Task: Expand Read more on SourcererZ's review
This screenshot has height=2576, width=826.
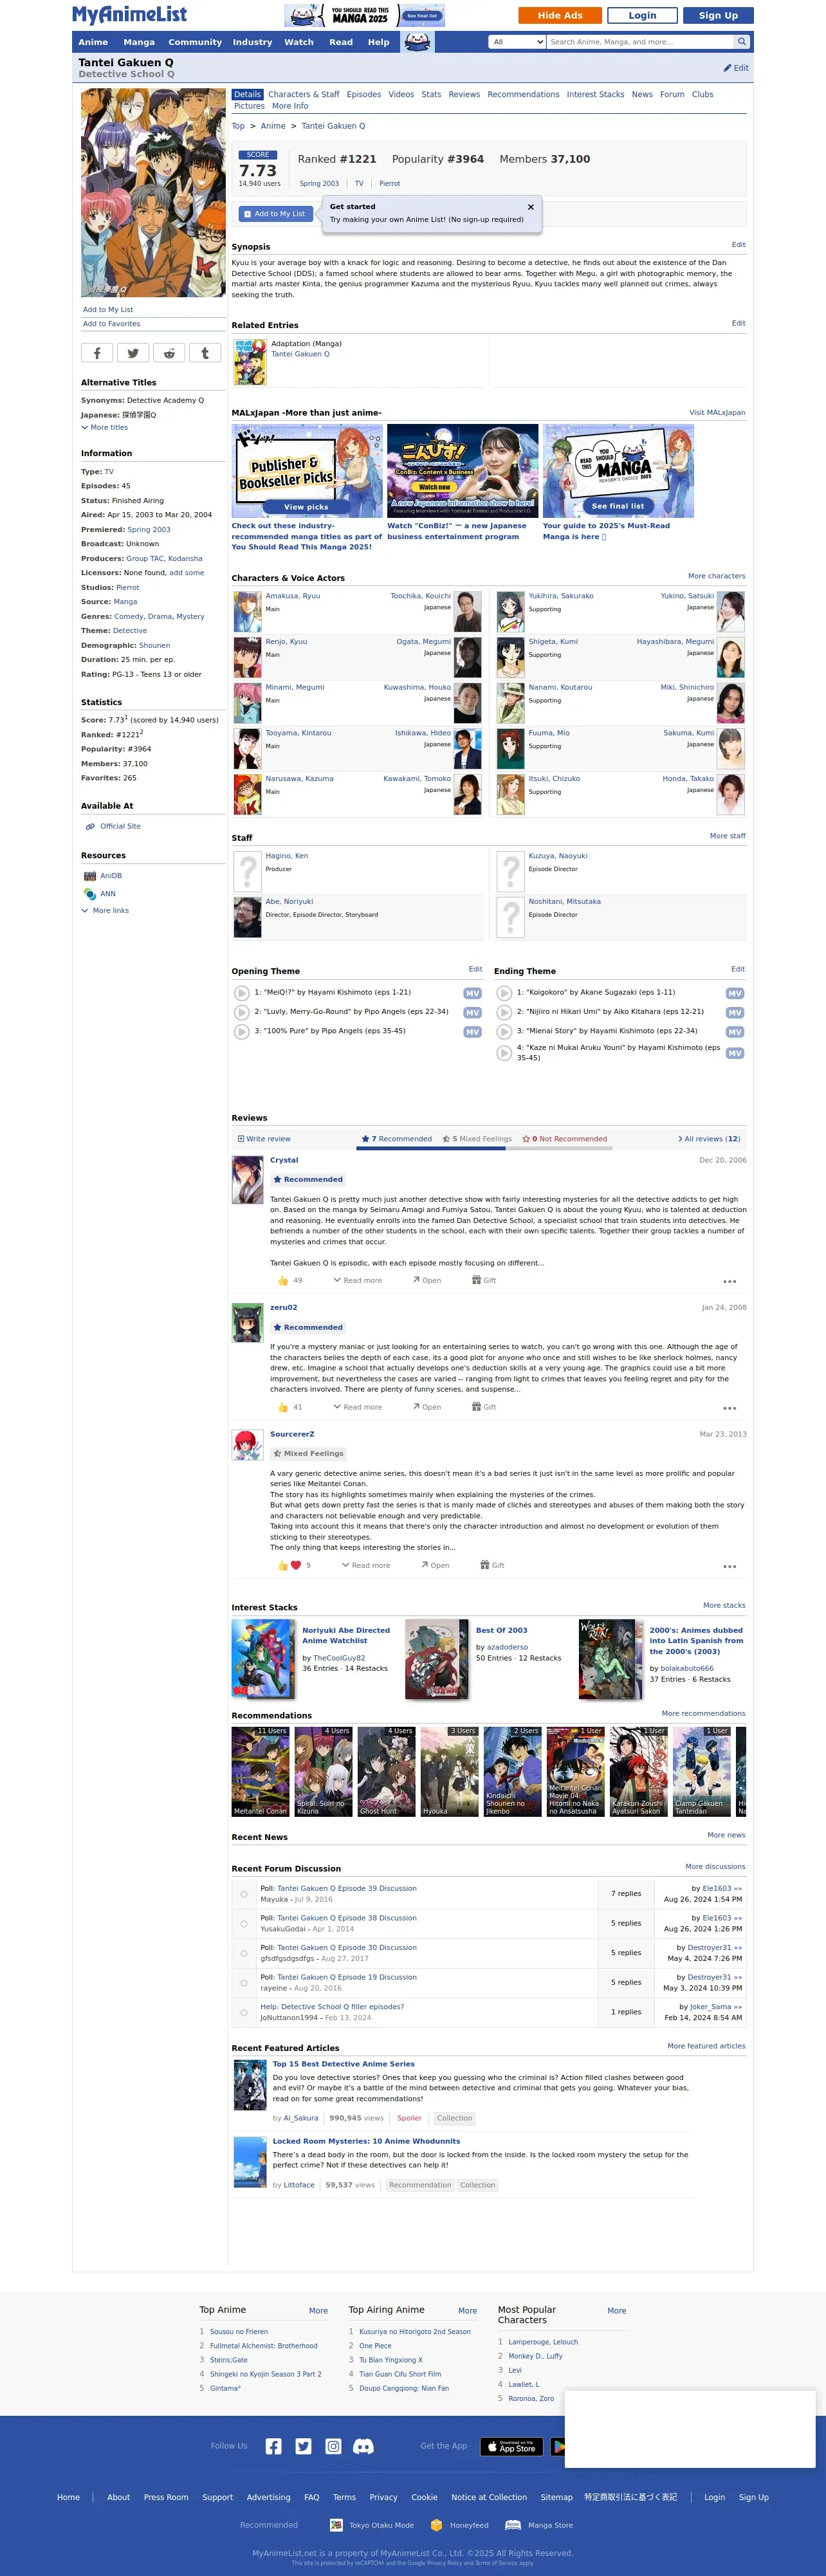Action: point(366,1565)
